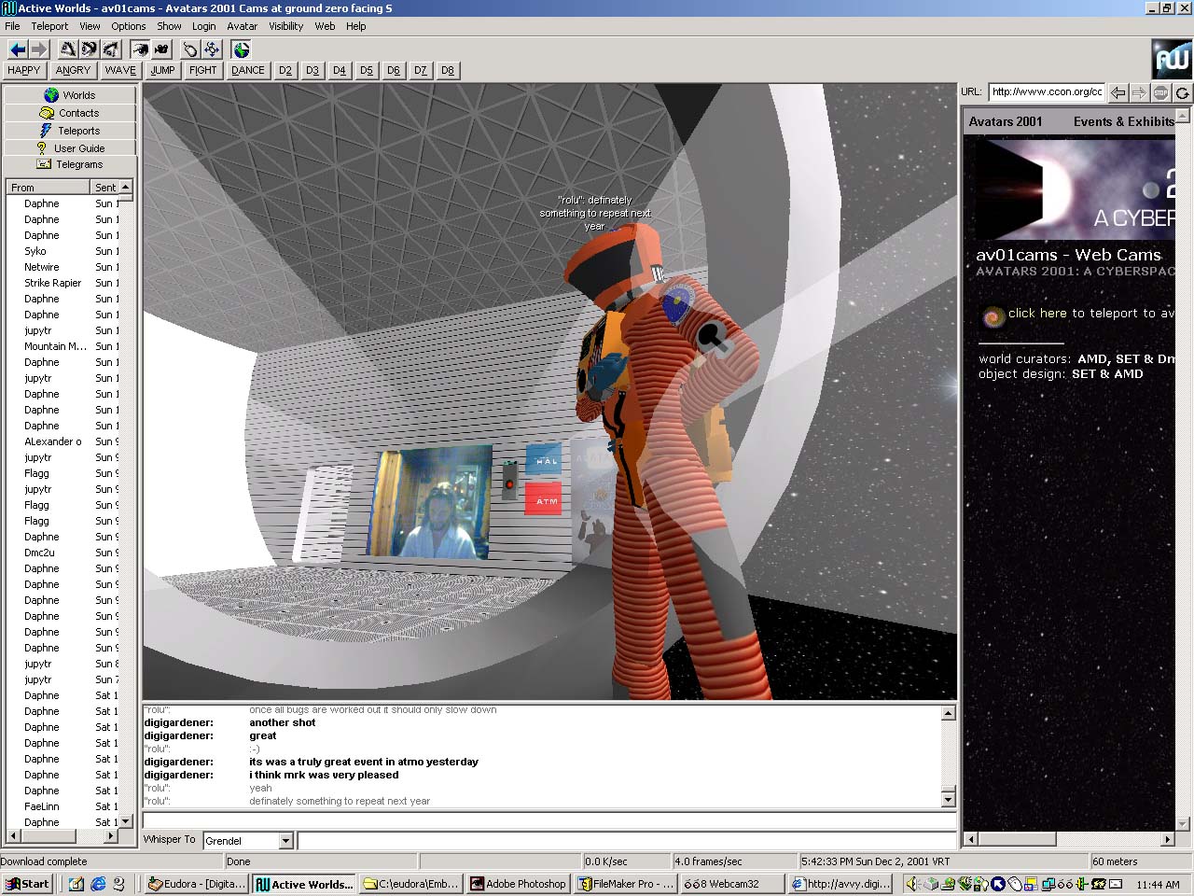Click the look down eye icon
This screenshot has height=896, width=1194.
[x=110, y=49]
